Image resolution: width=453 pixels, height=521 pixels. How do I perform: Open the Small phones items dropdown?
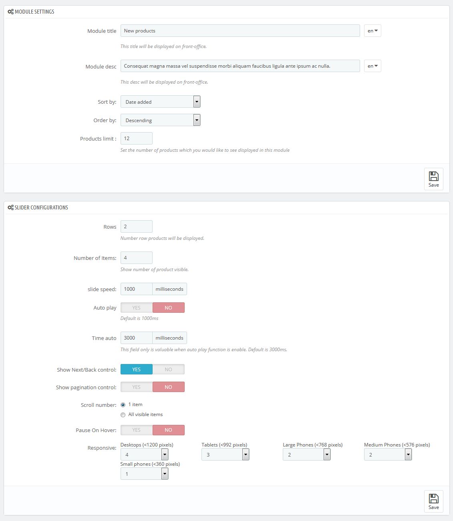(x=144, y=474)
